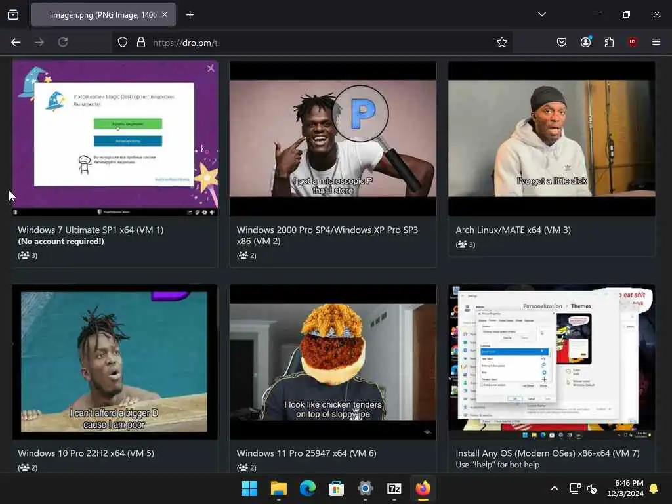
Task: Click the user count icon under VM 1
Action: tap(24, 255)
